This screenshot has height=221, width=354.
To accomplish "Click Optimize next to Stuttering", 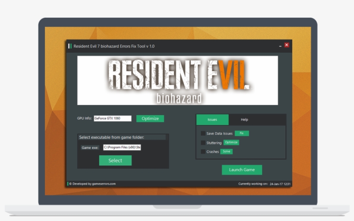I will [231, 142].
